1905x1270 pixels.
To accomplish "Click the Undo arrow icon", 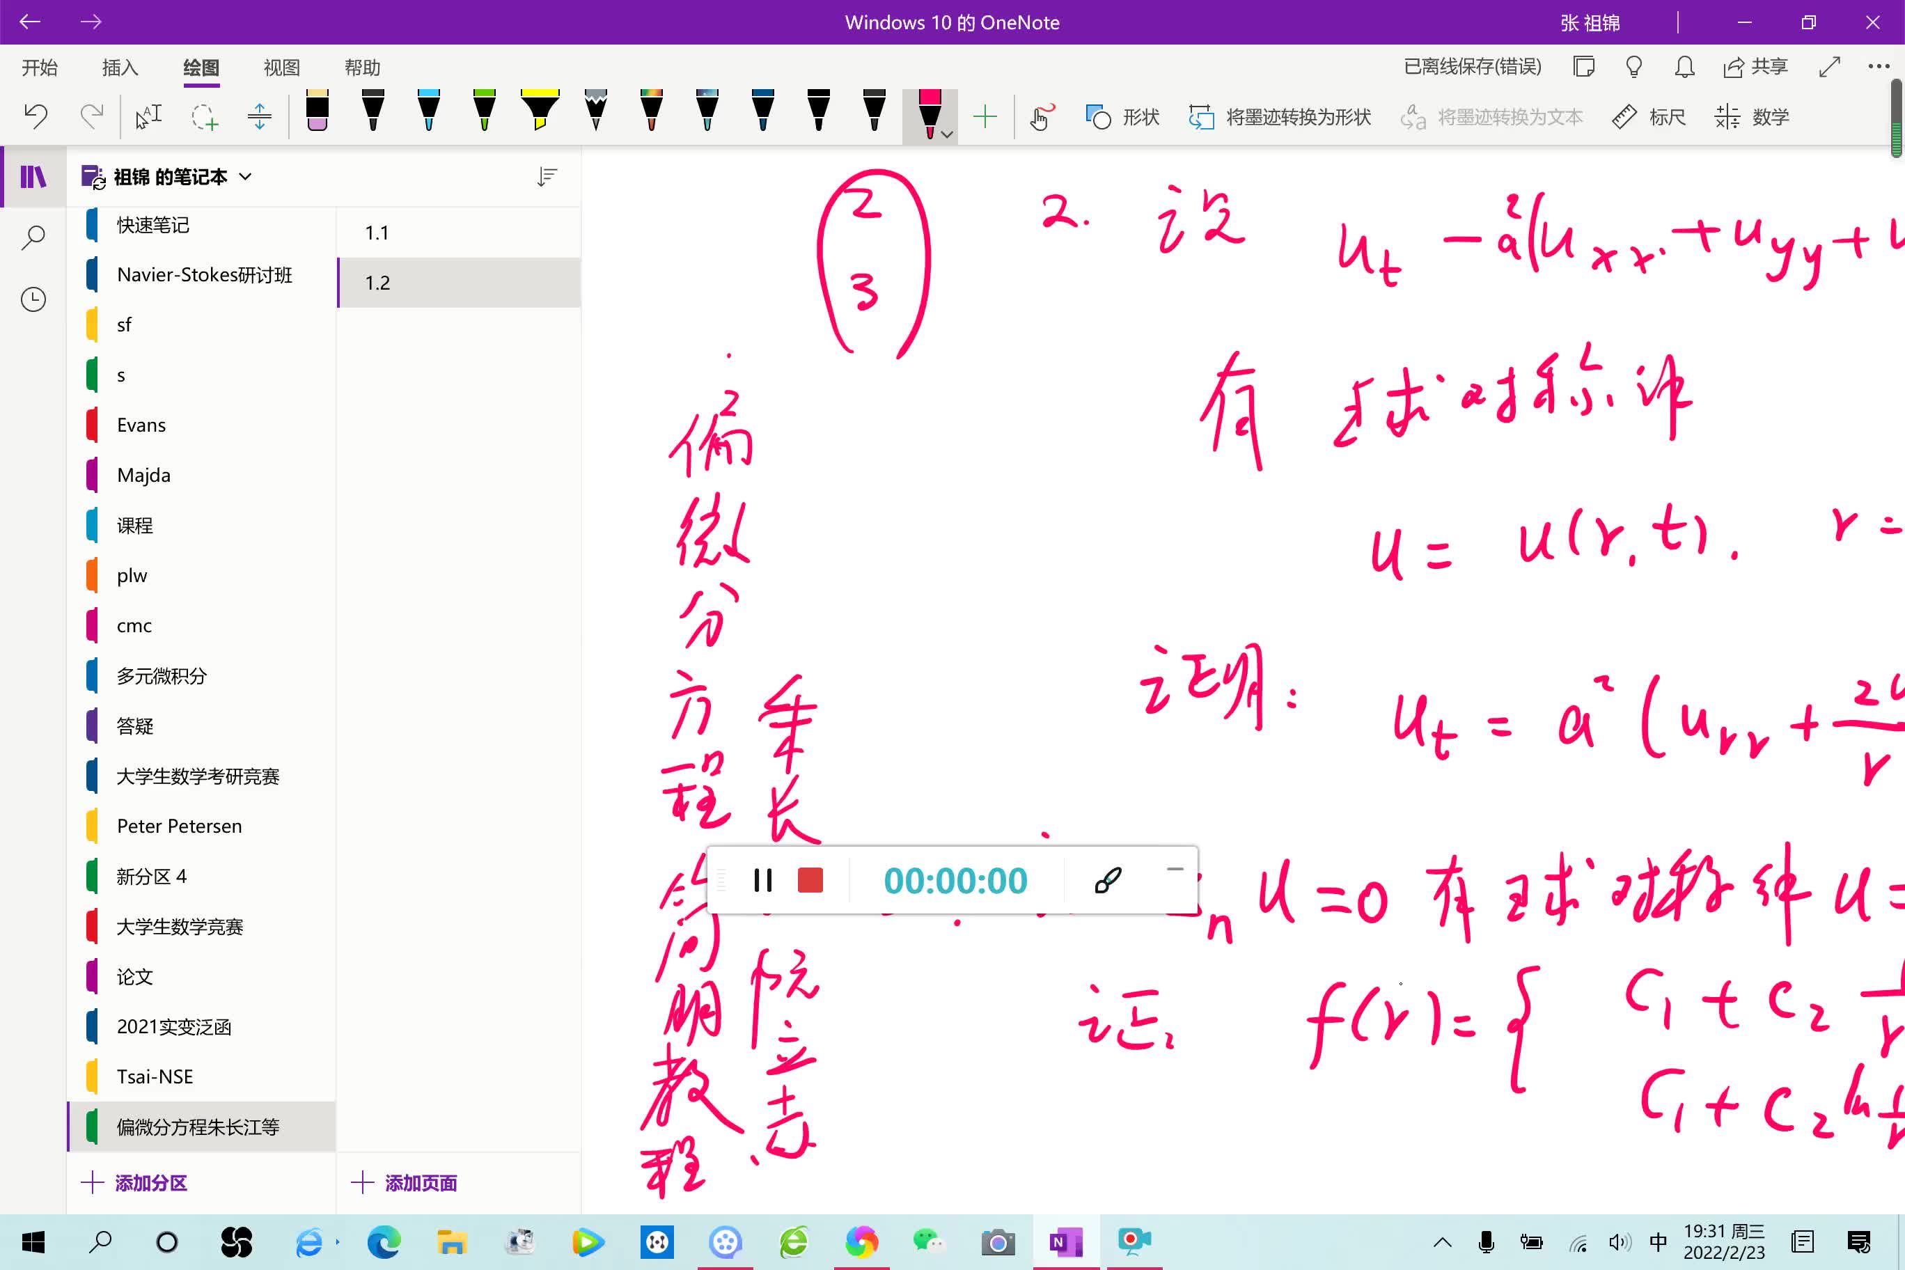I will click(36, 117).
